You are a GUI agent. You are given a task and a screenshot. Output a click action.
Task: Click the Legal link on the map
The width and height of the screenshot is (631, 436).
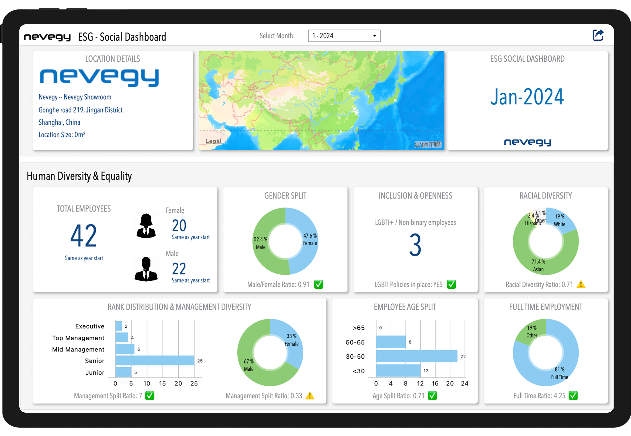(214, 141)
